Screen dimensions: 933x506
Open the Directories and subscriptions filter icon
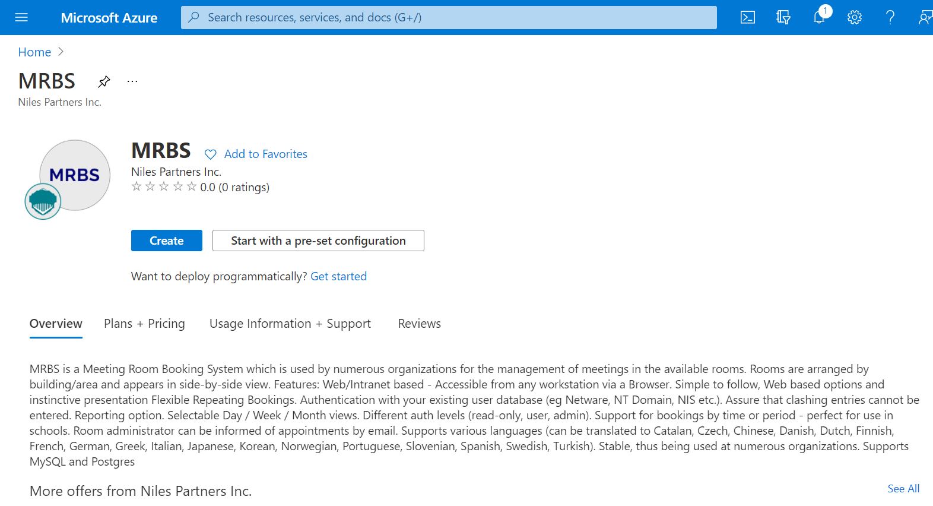[x=783, y=17]
